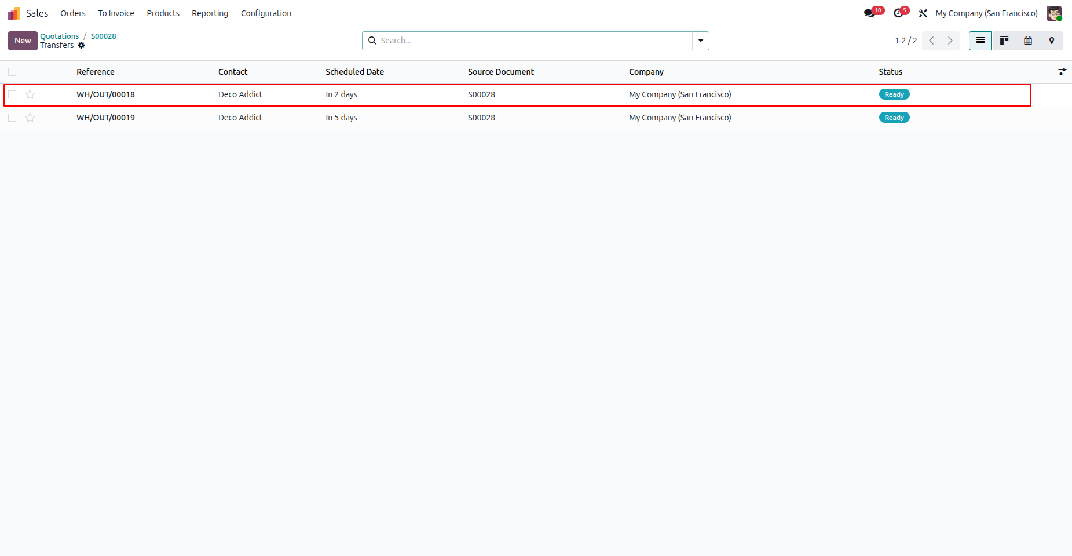Image resolution: width=1072 pixels, height=556 pixels.
Task: Tick checkbox for WH/OUT/00019 row
Action: tap(12, 118)
